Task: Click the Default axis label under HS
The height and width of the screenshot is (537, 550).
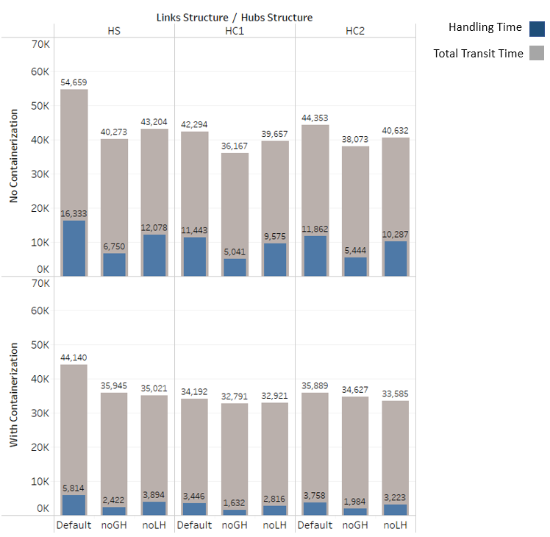Action: click(74, 525)
